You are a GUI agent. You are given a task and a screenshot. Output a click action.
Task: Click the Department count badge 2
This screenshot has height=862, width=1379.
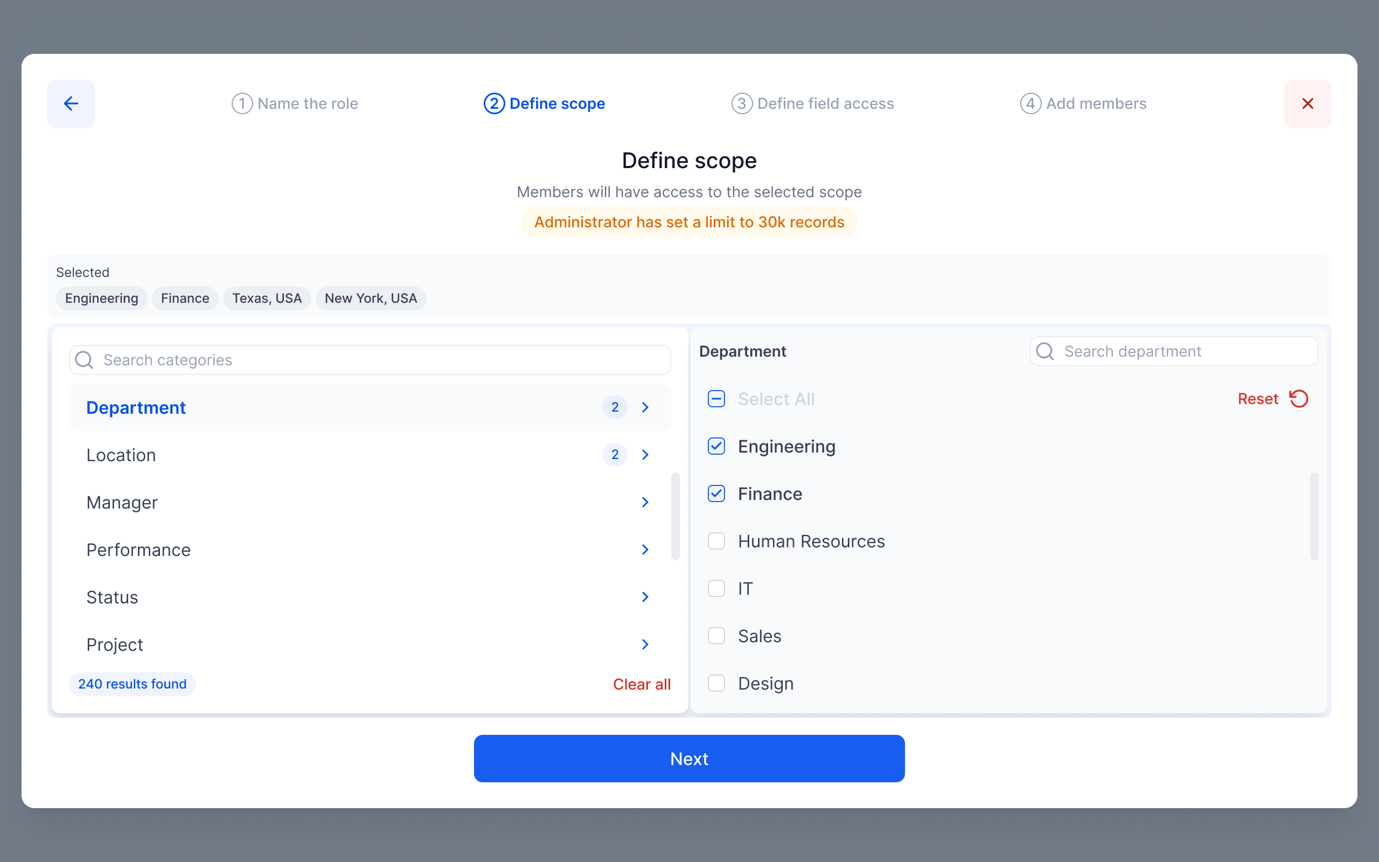click(615, 407)
